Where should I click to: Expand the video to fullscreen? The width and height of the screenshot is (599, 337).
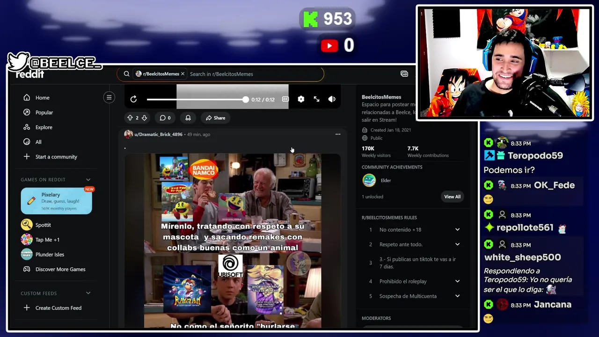click(316, 99)
